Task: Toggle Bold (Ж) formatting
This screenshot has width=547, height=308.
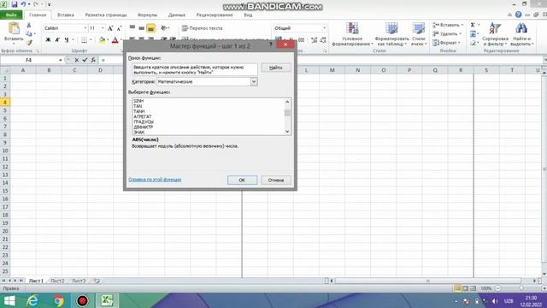Action: coord(49,40)
